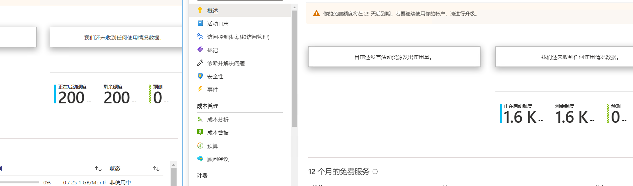Open 顾问建议 from the sidebar
The image size is (633, 186).
[x=217, y=159]
